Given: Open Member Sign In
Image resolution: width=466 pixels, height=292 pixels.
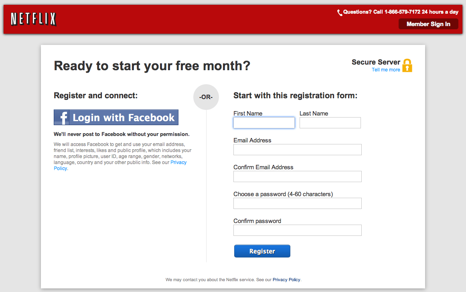Looking at the screenshot, I should tap(428, 24).
